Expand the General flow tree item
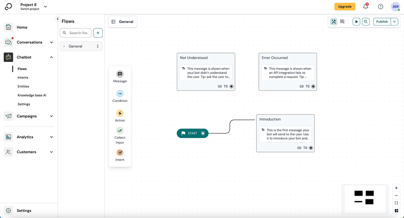The height and width of the screenshot is (218, 404). [64, 47]
